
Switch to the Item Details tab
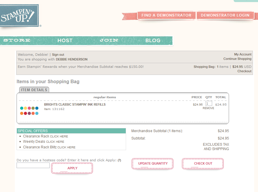(34, 90)
